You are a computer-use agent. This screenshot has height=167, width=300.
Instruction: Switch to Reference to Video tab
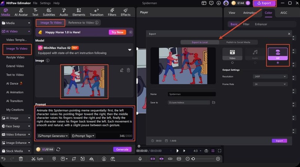pos(83,23)
